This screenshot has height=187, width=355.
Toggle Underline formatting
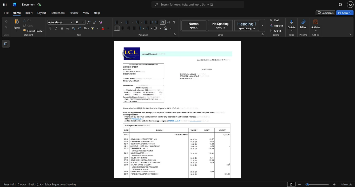pyautogui.click(x=62, y=28)
